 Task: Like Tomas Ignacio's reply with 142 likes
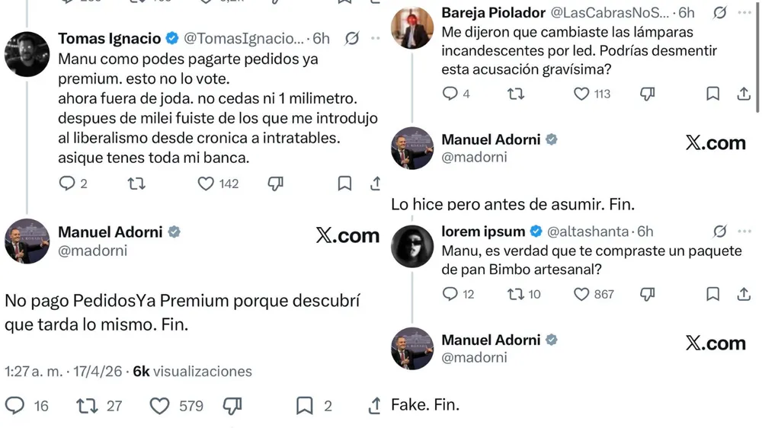(206, 184)
